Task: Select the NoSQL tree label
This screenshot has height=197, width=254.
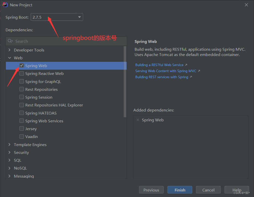Action: pos(20,168)
